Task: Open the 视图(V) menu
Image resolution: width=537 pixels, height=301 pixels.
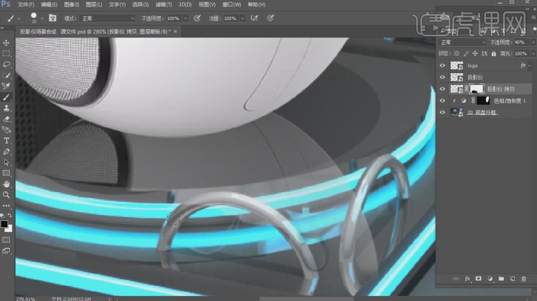Action: [207, 4]
